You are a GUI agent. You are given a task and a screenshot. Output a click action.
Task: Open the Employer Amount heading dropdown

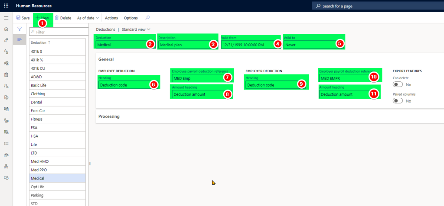click(349, 94)
